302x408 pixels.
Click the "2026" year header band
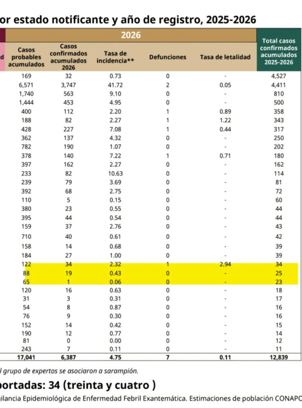[x=131, y=35]
